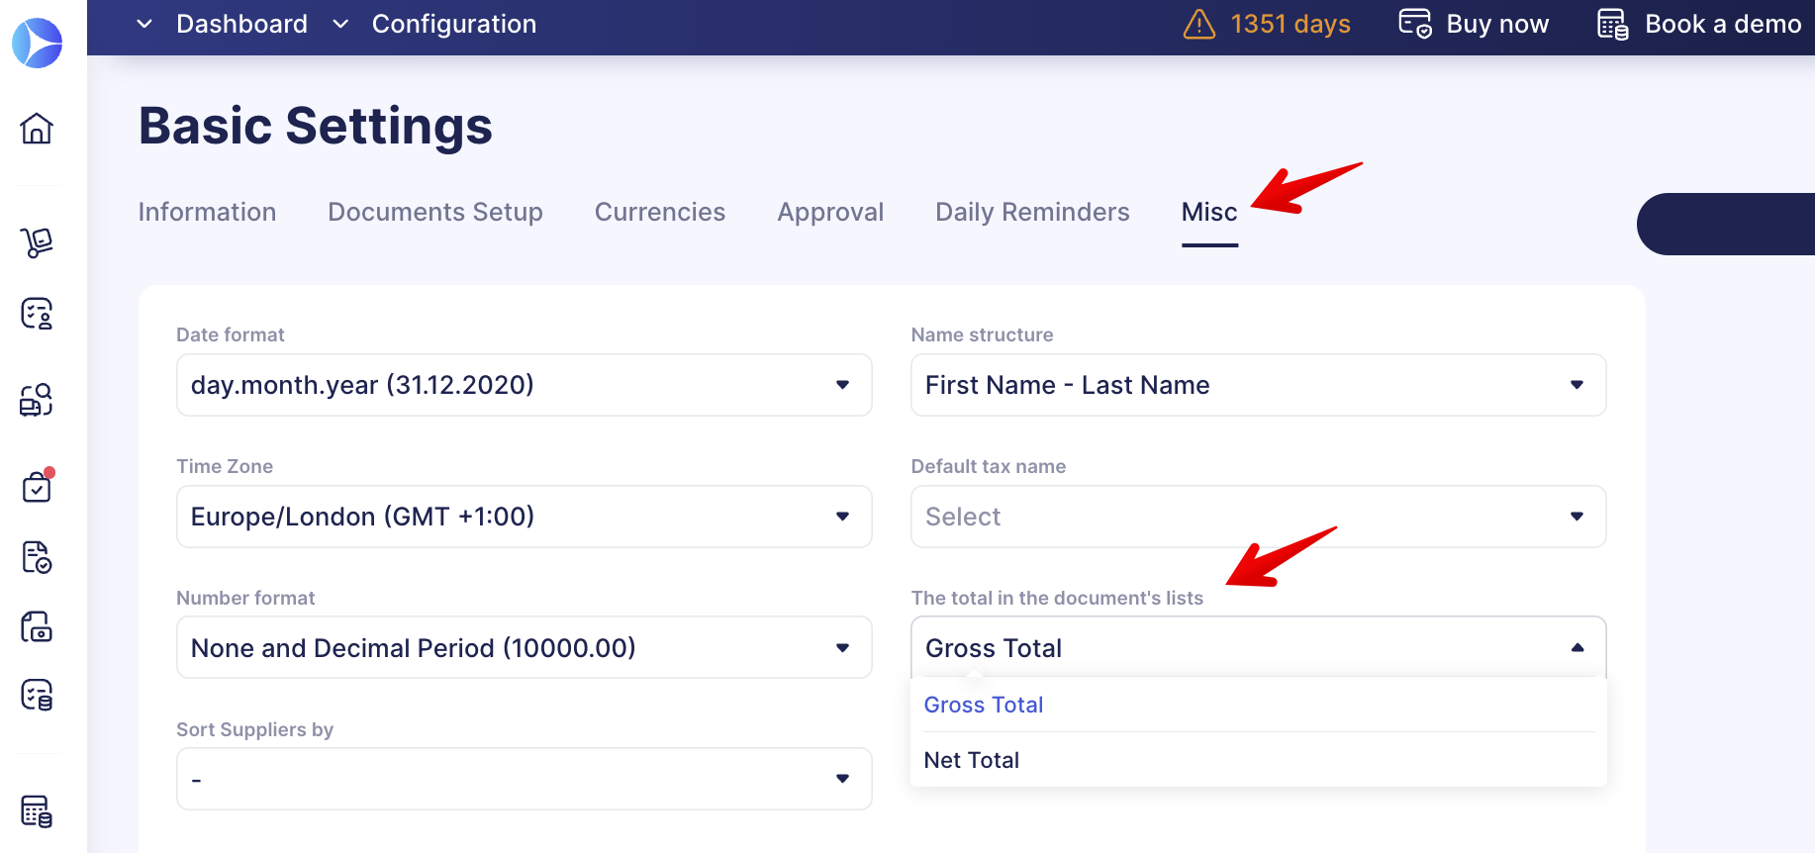The width and height of the screenshot is (1815, 853).
Task: Open the calculator reports icon at sidebar bottom
Action: click(37, 811)
